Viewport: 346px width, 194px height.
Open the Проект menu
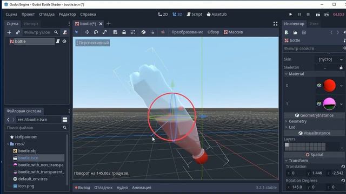[x=28, y=15]
